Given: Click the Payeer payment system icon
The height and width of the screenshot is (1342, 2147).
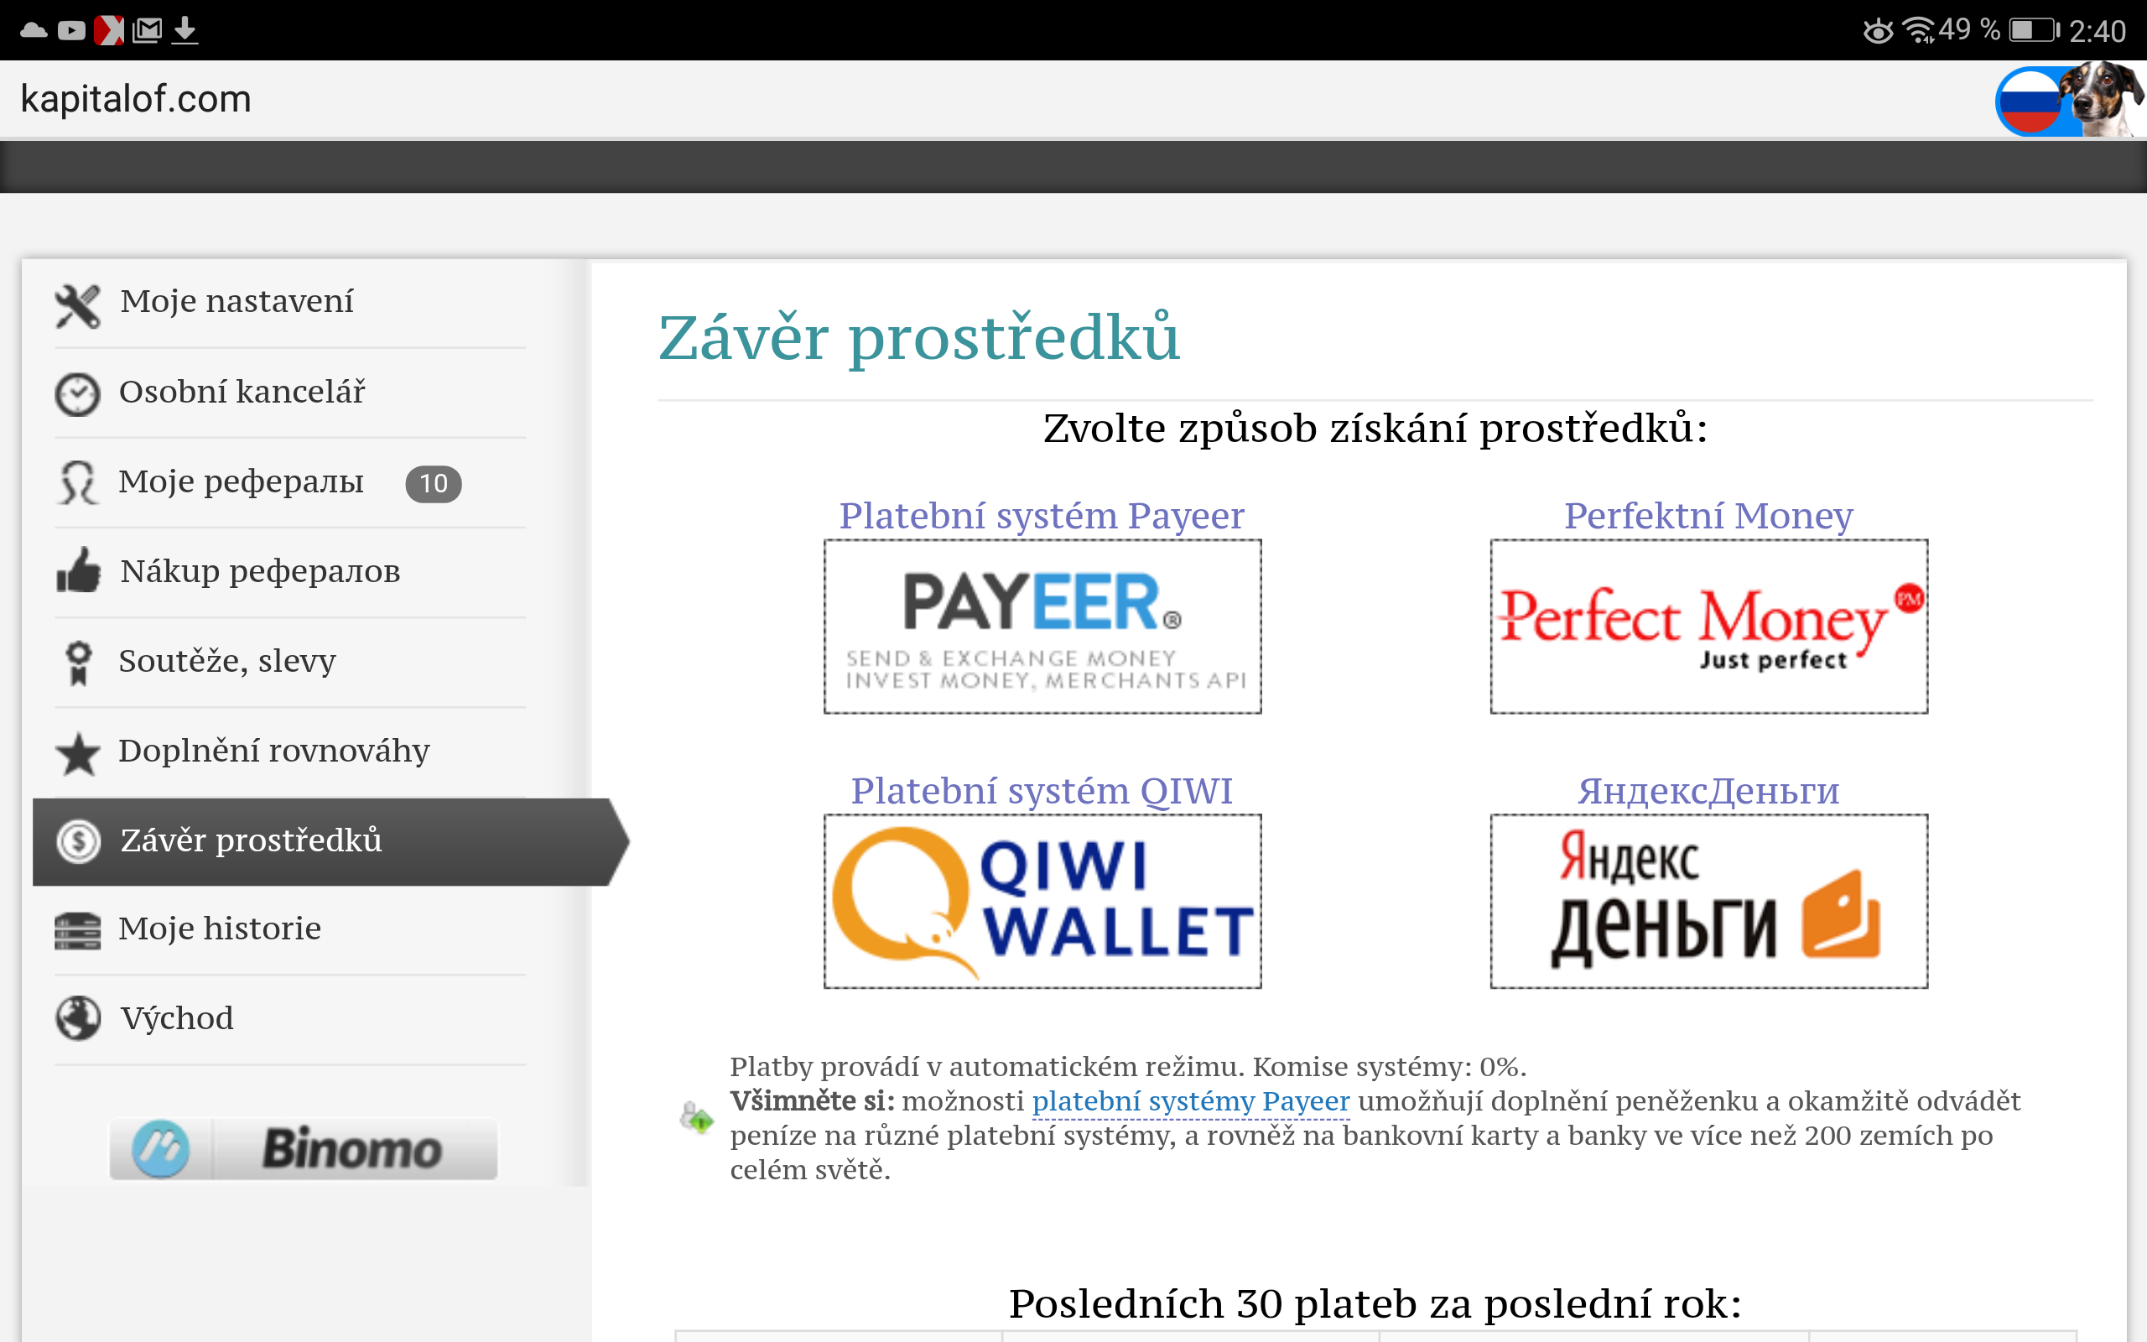Looking at the screenshot, I should [x=1040, y=627].
